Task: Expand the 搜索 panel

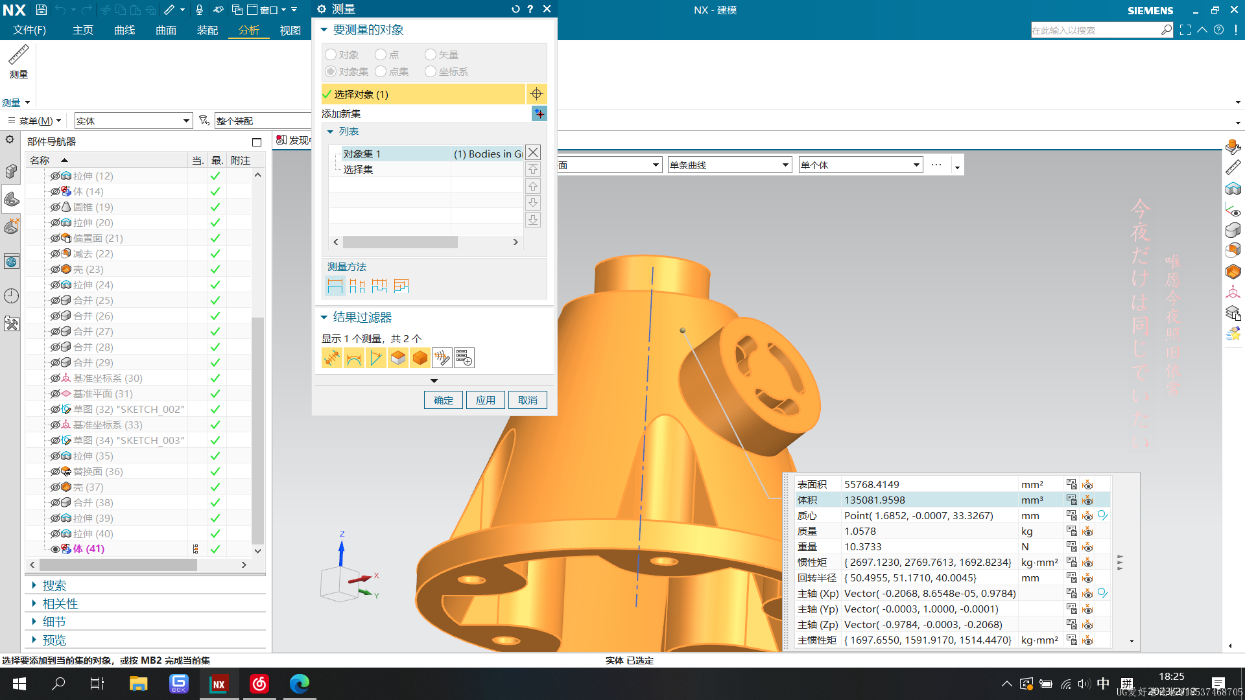Action: [34, 585]
